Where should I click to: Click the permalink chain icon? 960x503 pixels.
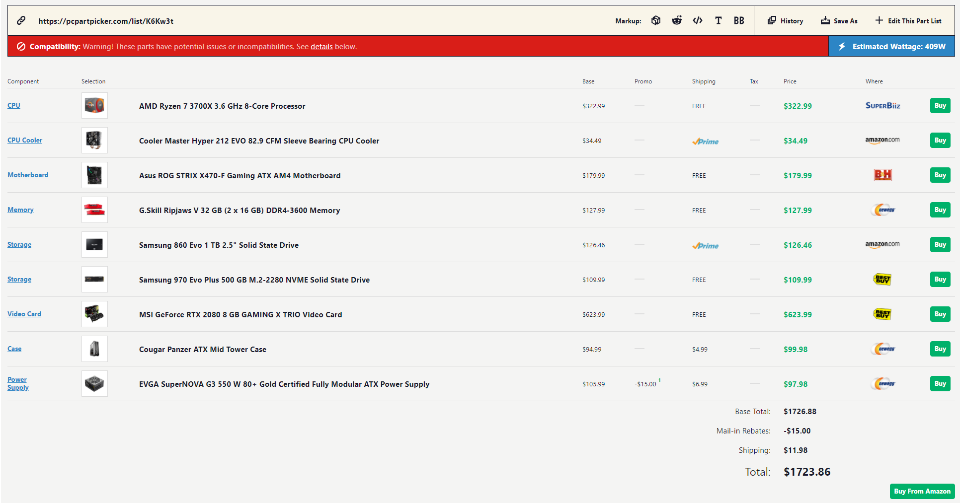click(x=21, y=20)
